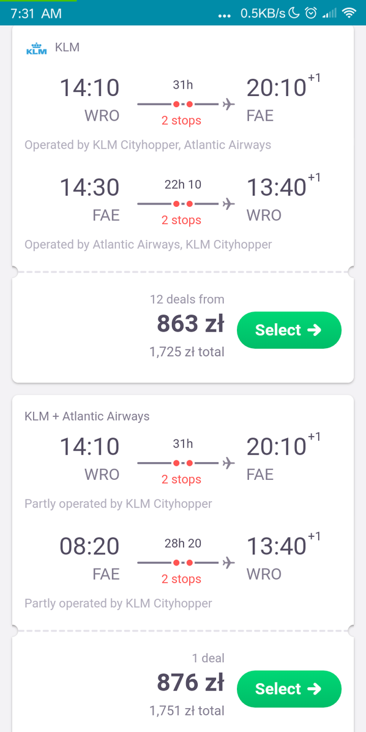The image size is (366, 732).
Task: Tap the 12 deals from label
Action: [x=187, y=299]
